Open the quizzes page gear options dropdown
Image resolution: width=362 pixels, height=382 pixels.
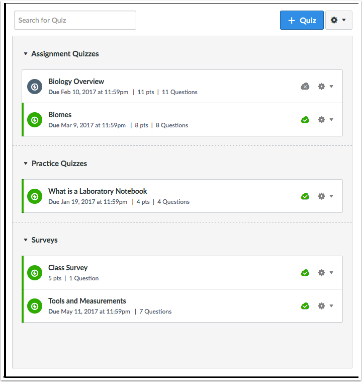pyautogui.click(x=339, y=20)
